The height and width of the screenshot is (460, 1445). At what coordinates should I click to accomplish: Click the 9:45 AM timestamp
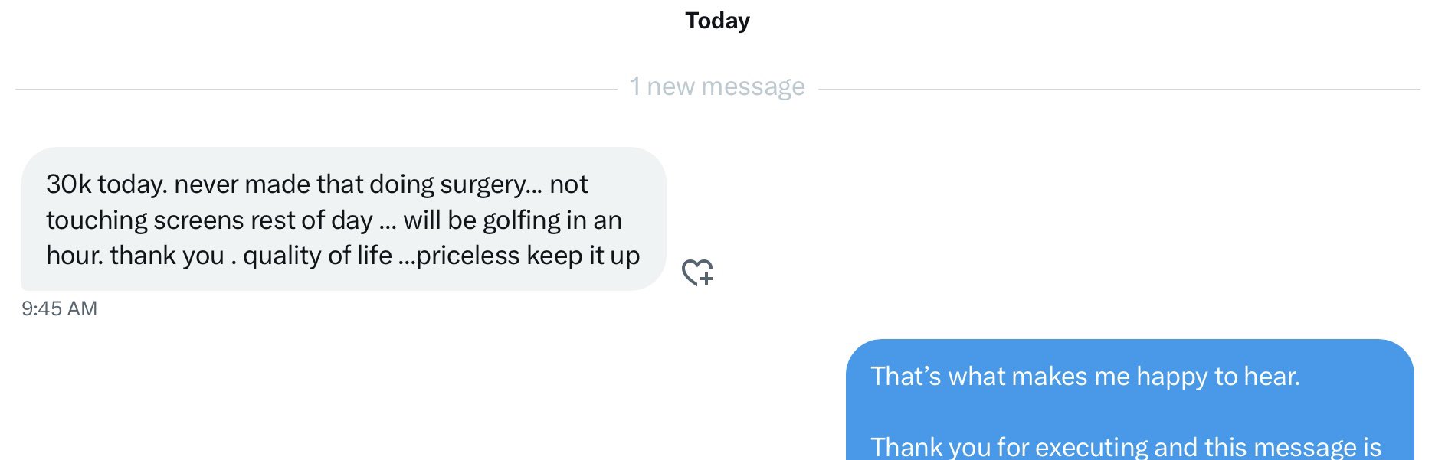coord(59,308)
